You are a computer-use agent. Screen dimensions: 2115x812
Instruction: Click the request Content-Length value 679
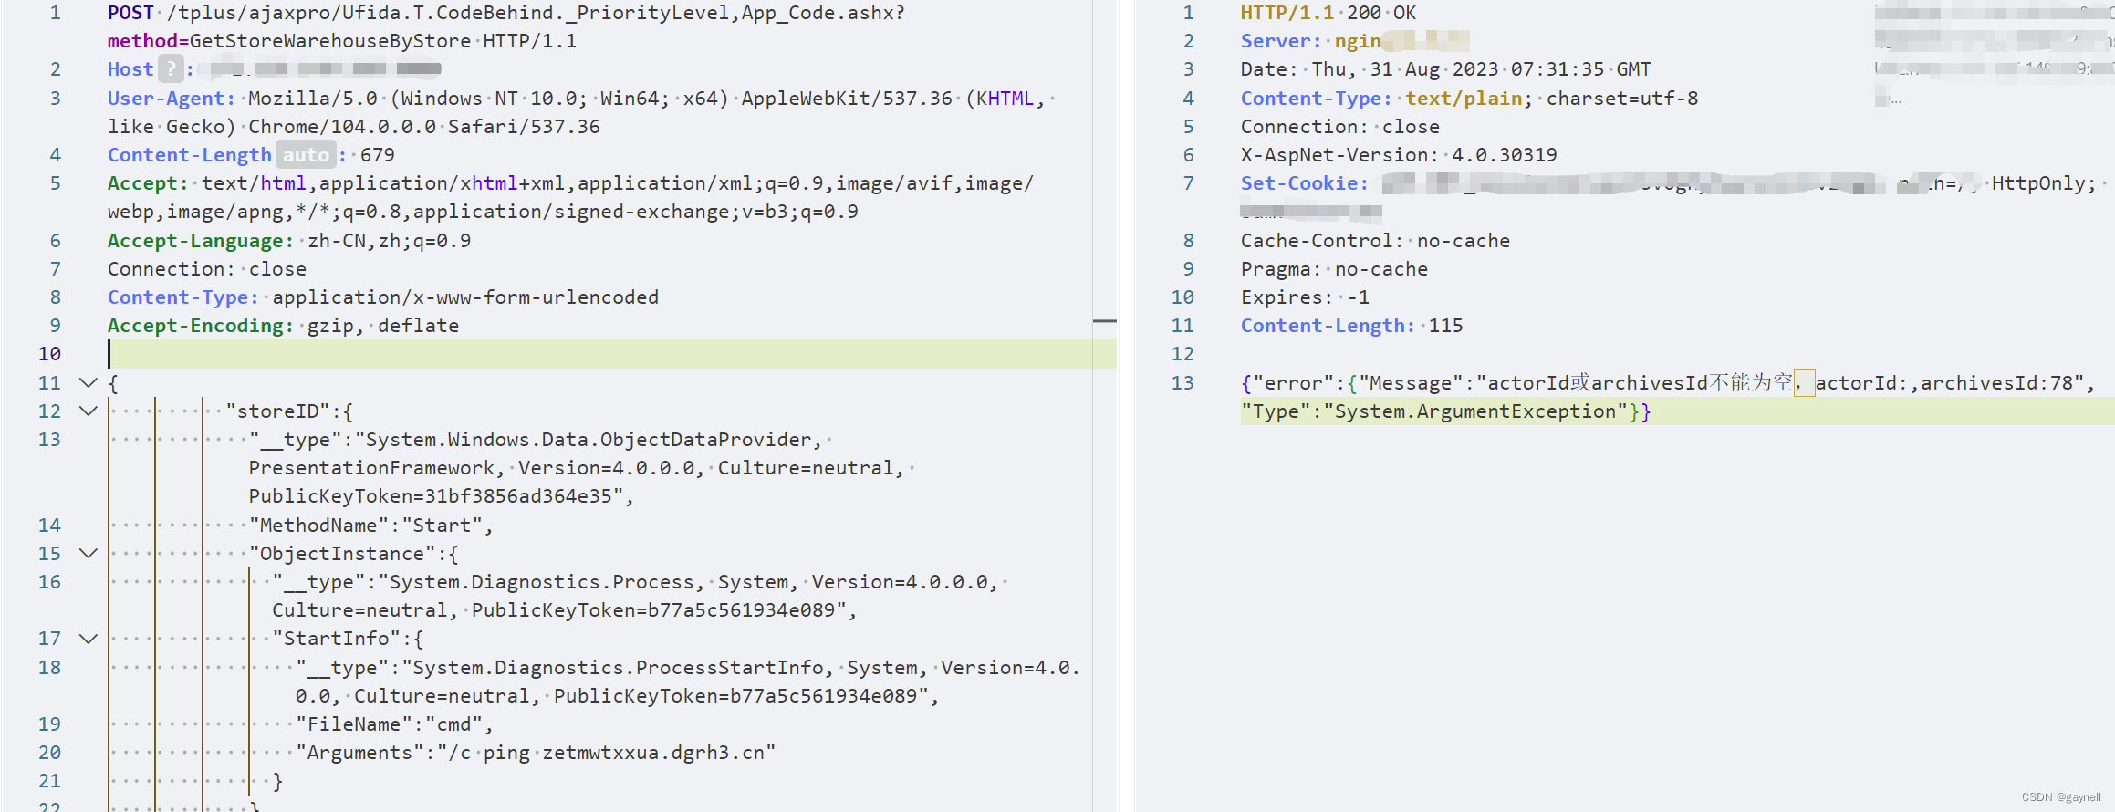tap(378, 155)
